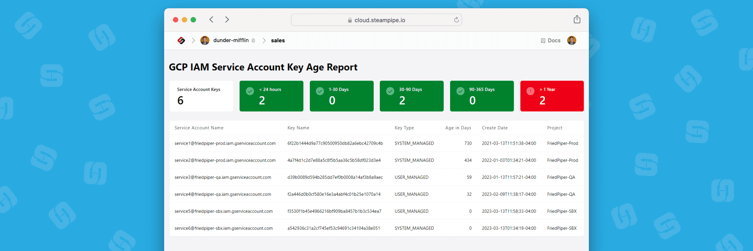Click key name starting with f3530f1b45e4
The image size is (753, 251).
tap(334, 211)
